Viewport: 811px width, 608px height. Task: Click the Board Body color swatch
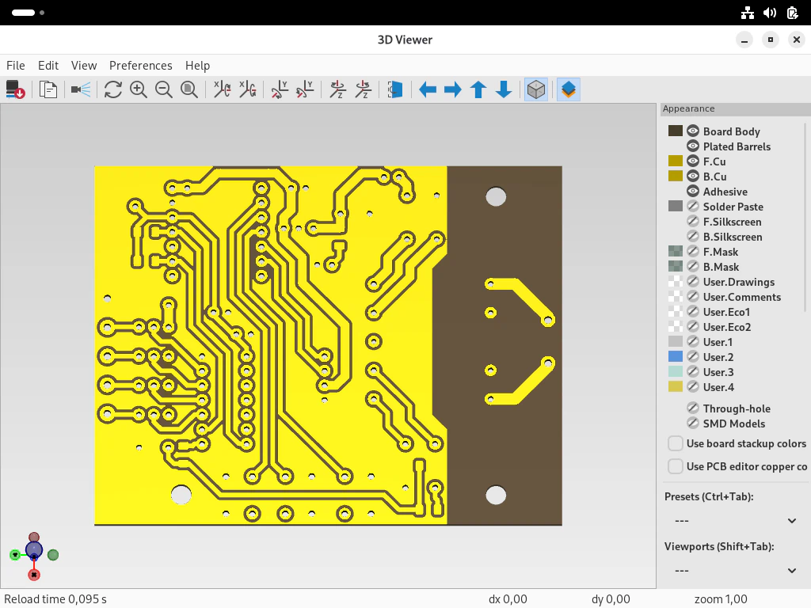click(x=675, y=131)
